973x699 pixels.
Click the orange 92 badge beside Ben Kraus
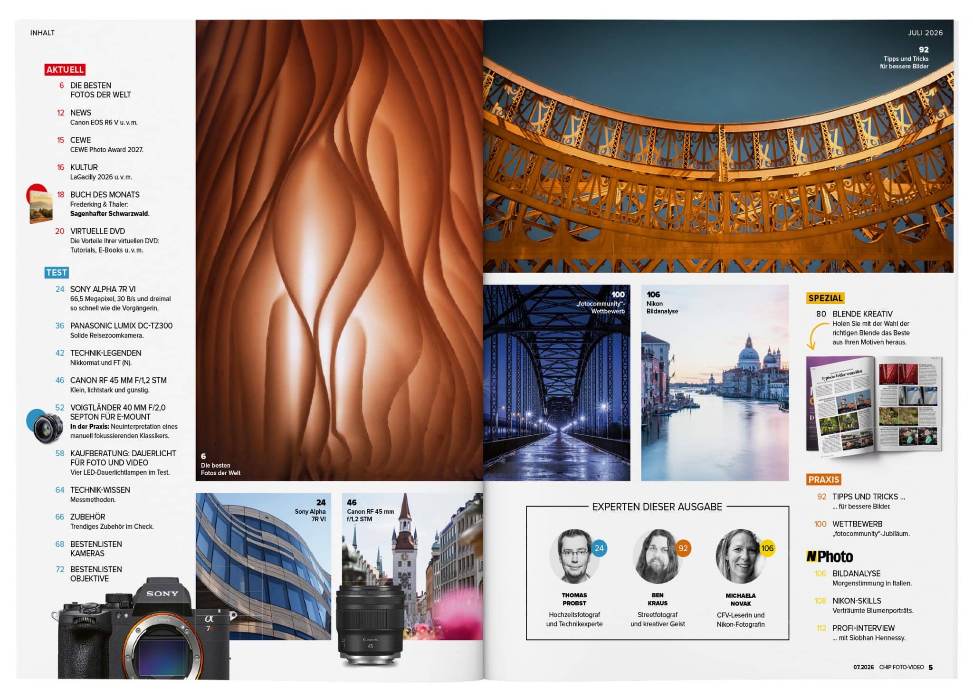pos(683,548)
